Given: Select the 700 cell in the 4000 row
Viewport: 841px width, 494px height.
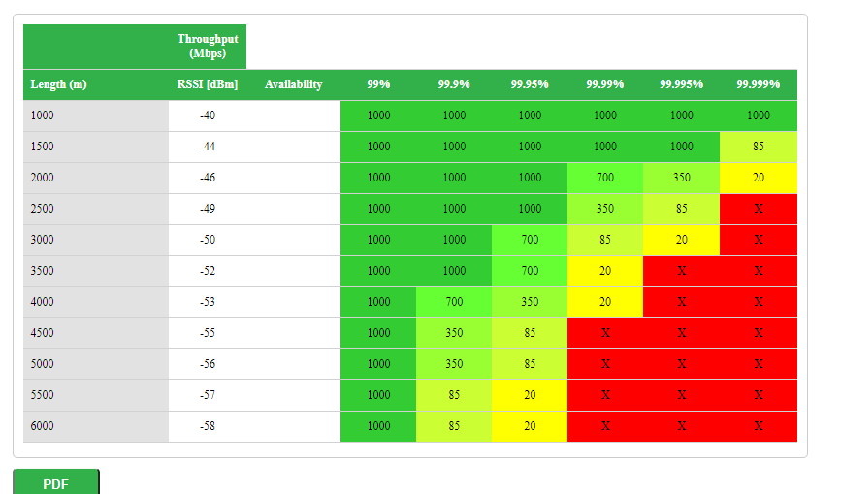Looking at the screenshot, I should (454, 302).
